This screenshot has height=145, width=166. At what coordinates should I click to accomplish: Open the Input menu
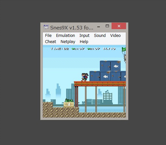pyautogui.click(x=84, y=36)
